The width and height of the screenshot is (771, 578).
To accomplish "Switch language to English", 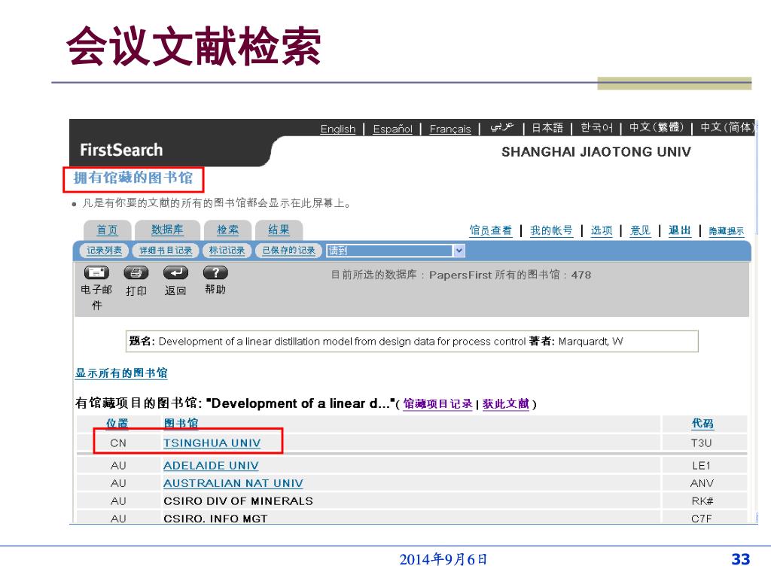I will pos(338,129).
